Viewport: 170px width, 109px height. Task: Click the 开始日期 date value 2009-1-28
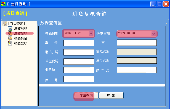[73, 33]
